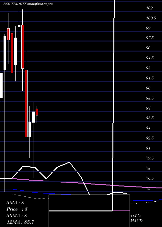Click the 90 price axis label
This screenshot has height=227, width=162.
(148, 88)
